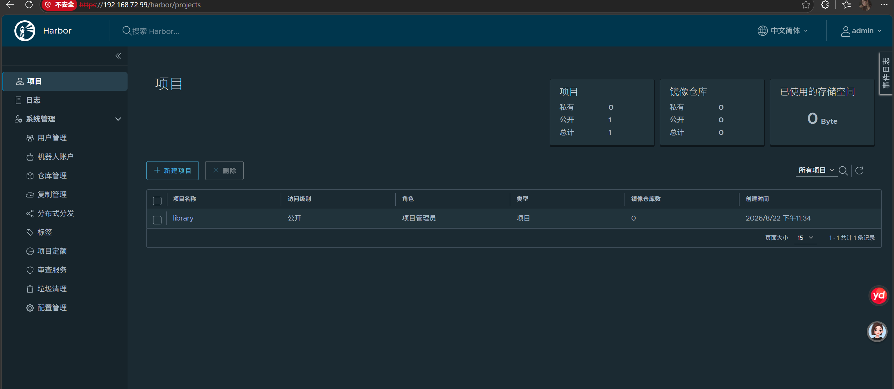Click the 公开 access level cell for library

tap(295, 218)
